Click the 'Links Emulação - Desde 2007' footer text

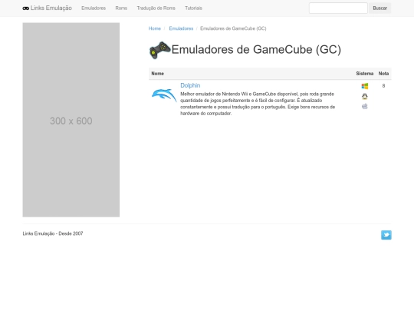53,233
